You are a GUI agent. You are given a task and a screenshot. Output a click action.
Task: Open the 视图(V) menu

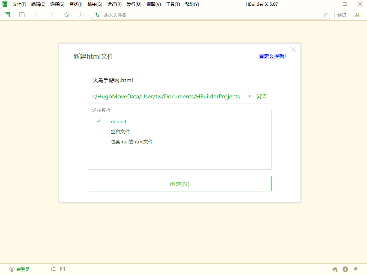[x=153, y=4]
